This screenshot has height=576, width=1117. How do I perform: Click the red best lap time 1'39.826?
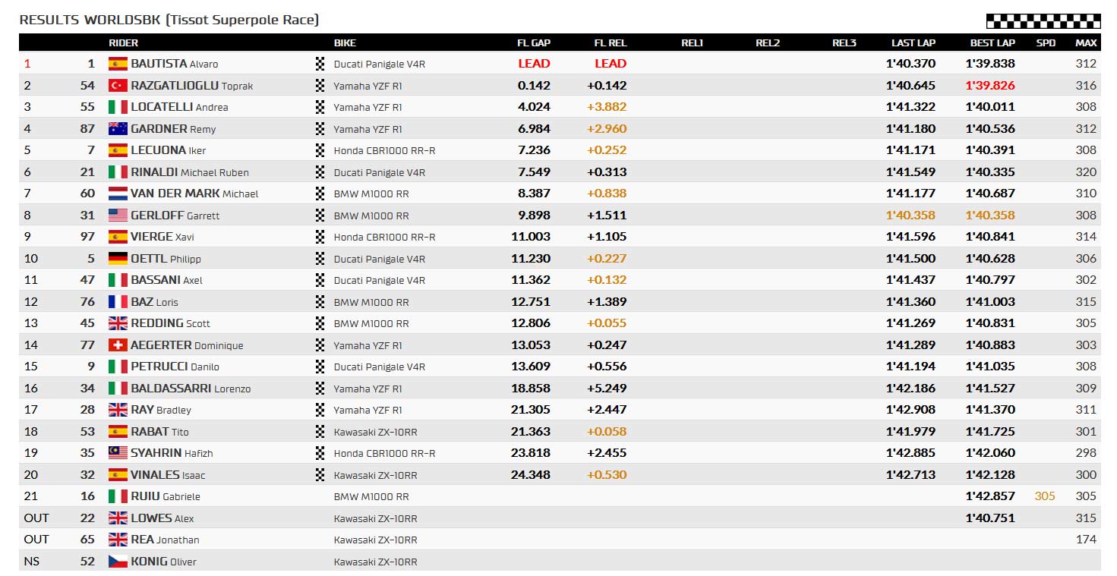coord(990,86)
